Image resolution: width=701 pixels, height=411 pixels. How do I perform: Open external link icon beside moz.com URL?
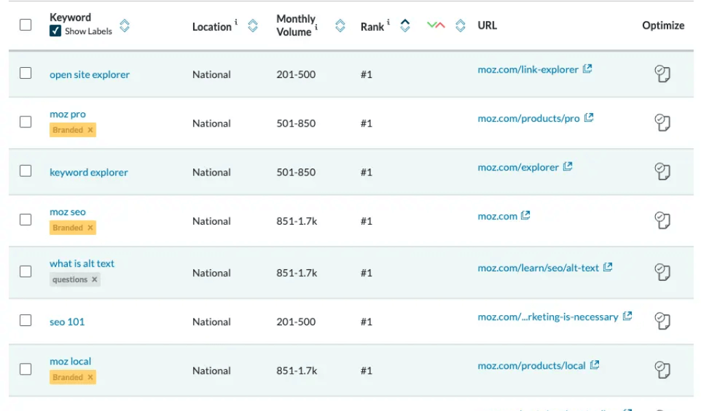pos(526,215)
